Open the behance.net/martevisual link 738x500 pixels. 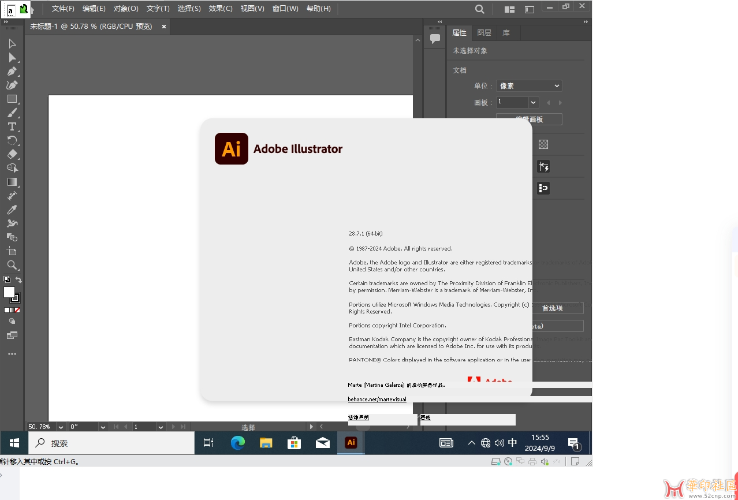click(x=377, y=399)
